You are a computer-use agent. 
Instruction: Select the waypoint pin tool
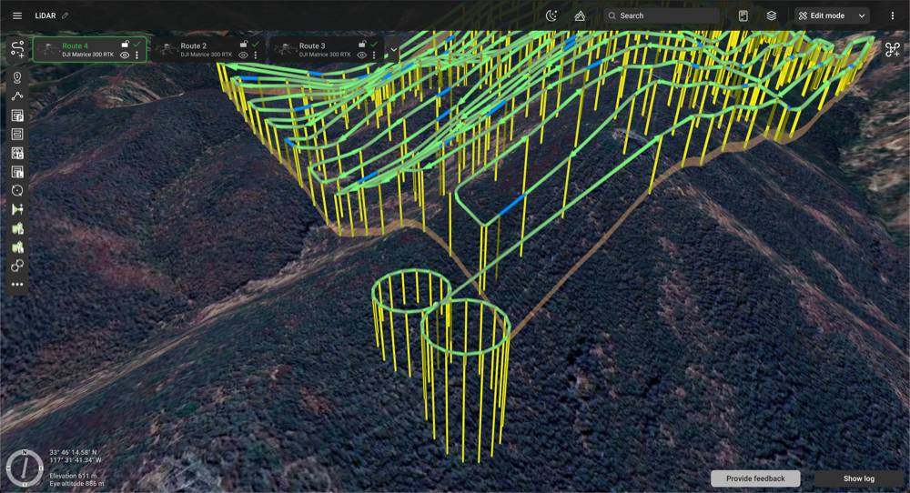tap(17, 76)
